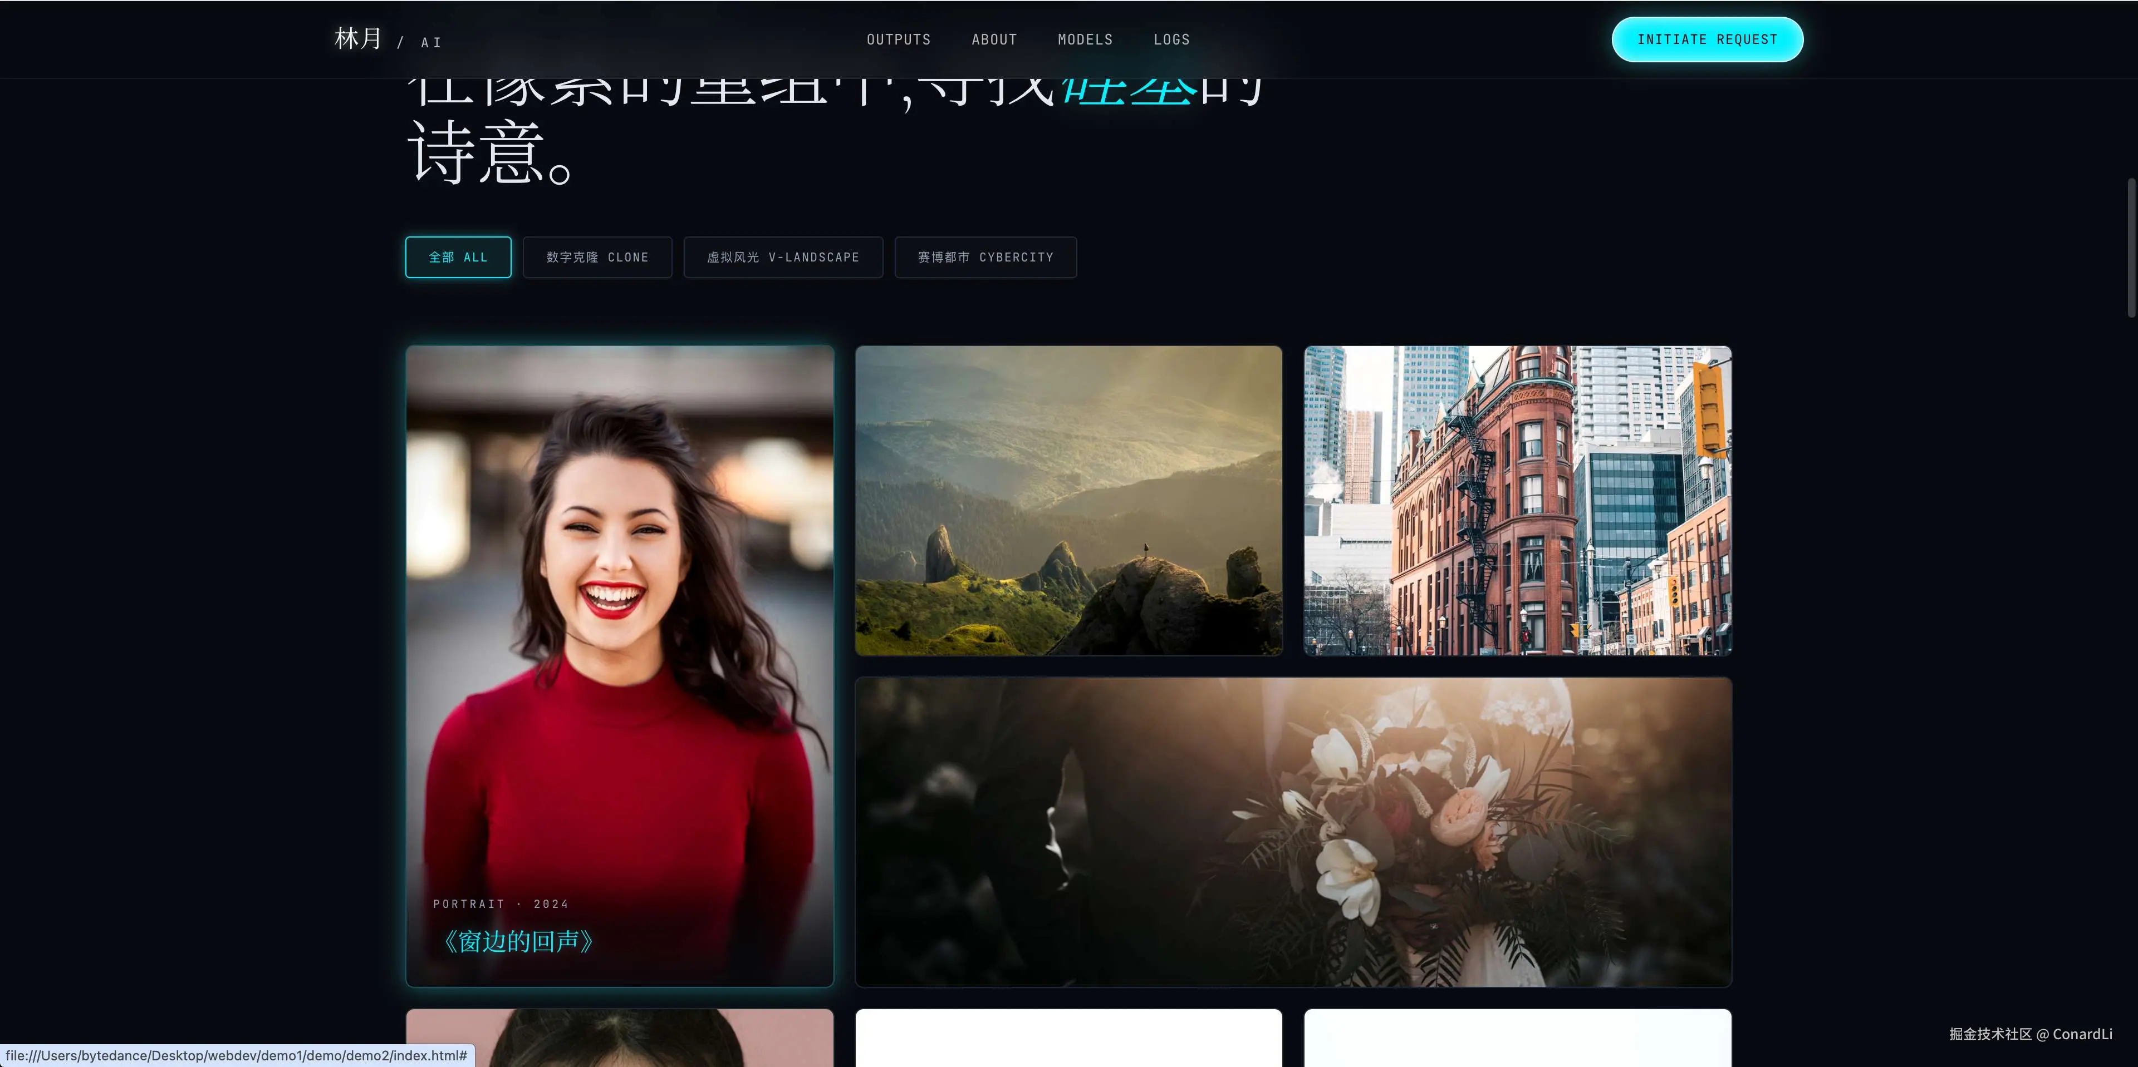
Task: Open the partially visible bottom-left portrait
Action: 619,1038
